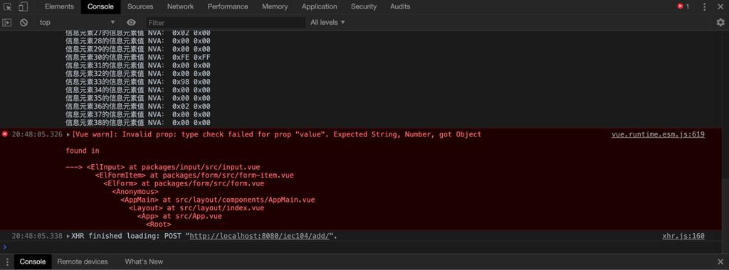Open the localhost:8080/iec104/add/ URL link
The height and width of the screenshot is (270, 729).
(259, 236)
